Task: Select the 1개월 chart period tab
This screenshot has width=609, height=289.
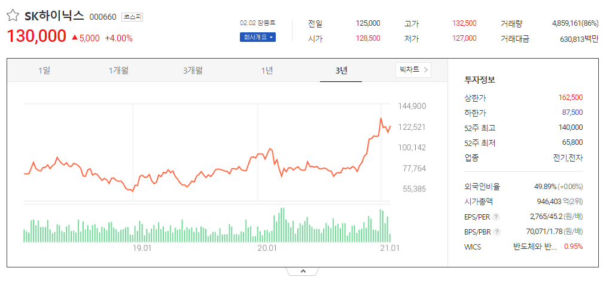Action: pos(118,71)
